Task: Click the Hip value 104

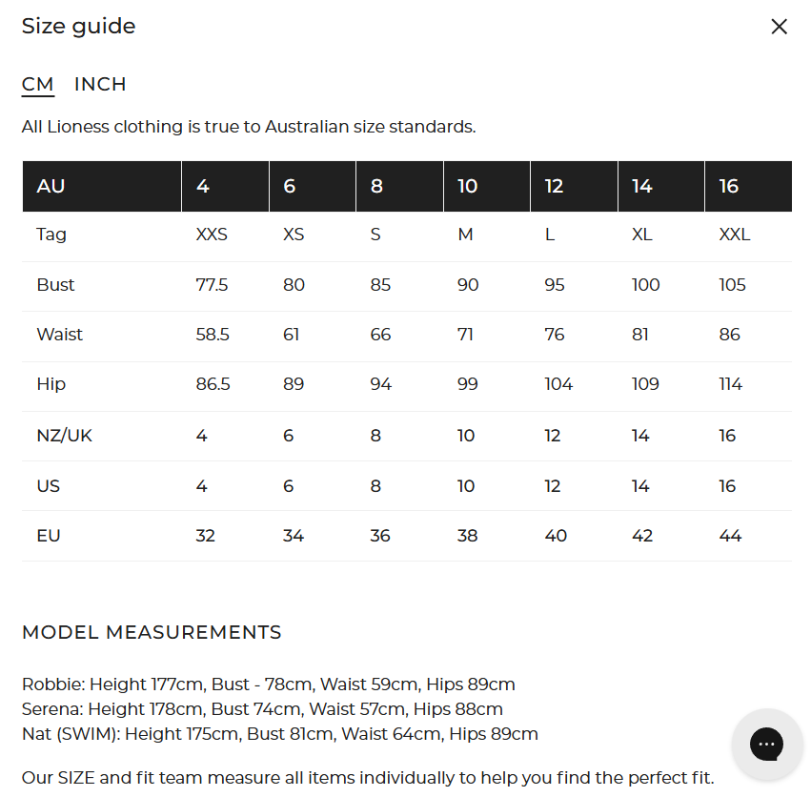Action: [x=558, y=384]
